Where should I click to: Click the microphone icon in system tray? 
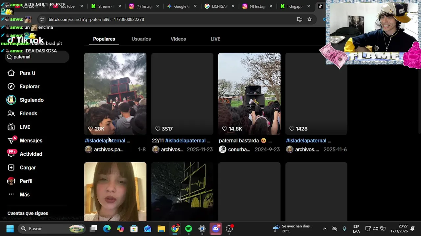click(344, 228)
